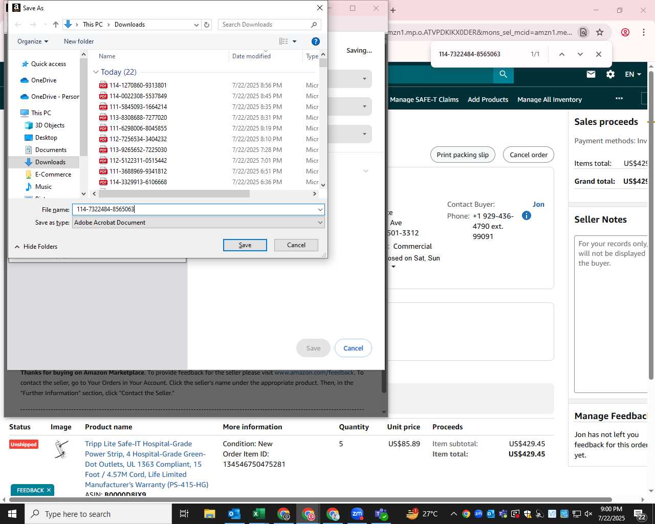Viewport: 655px width, 524px height.
Task: Select file 111-5845093-1664214
Action: pyautogui.click(x=138, y=107)
